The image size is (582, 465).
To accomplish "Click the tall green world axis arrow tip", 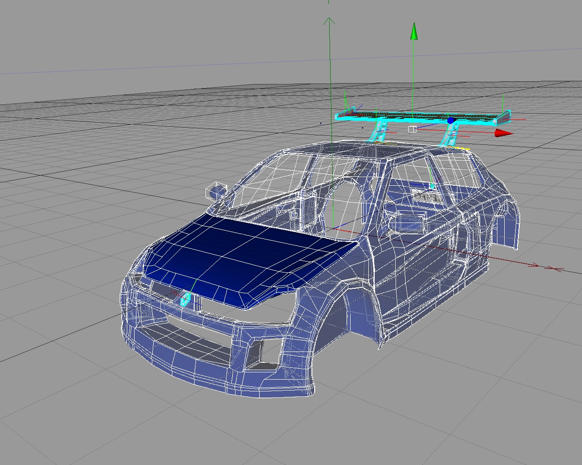I will 329,20.
